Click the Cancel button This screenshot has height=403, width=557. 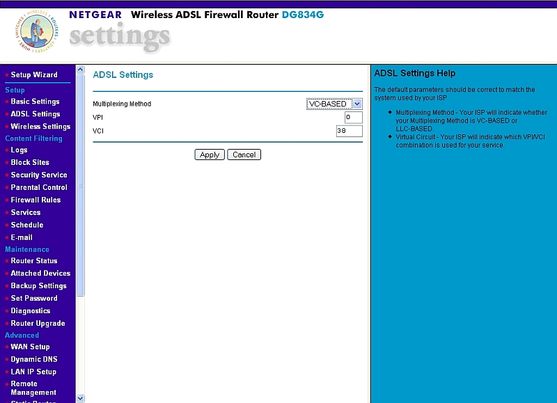click(x=244, y=155)
